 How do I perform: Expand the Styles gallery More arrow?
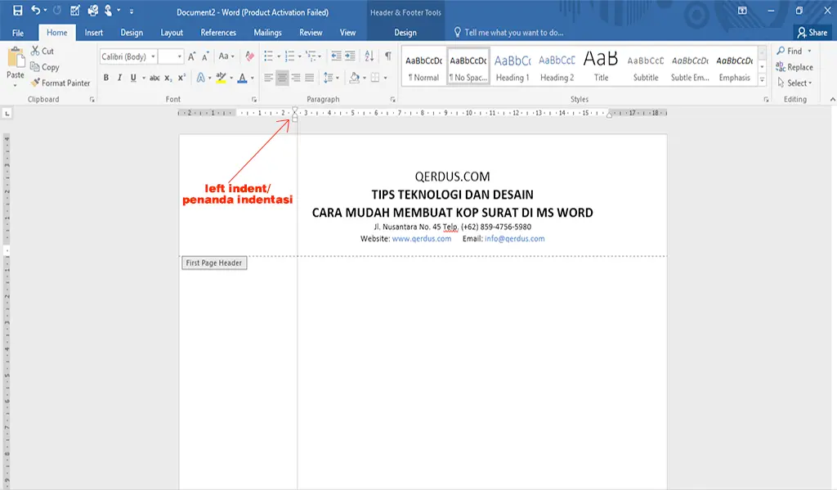[x=763, y=79]
